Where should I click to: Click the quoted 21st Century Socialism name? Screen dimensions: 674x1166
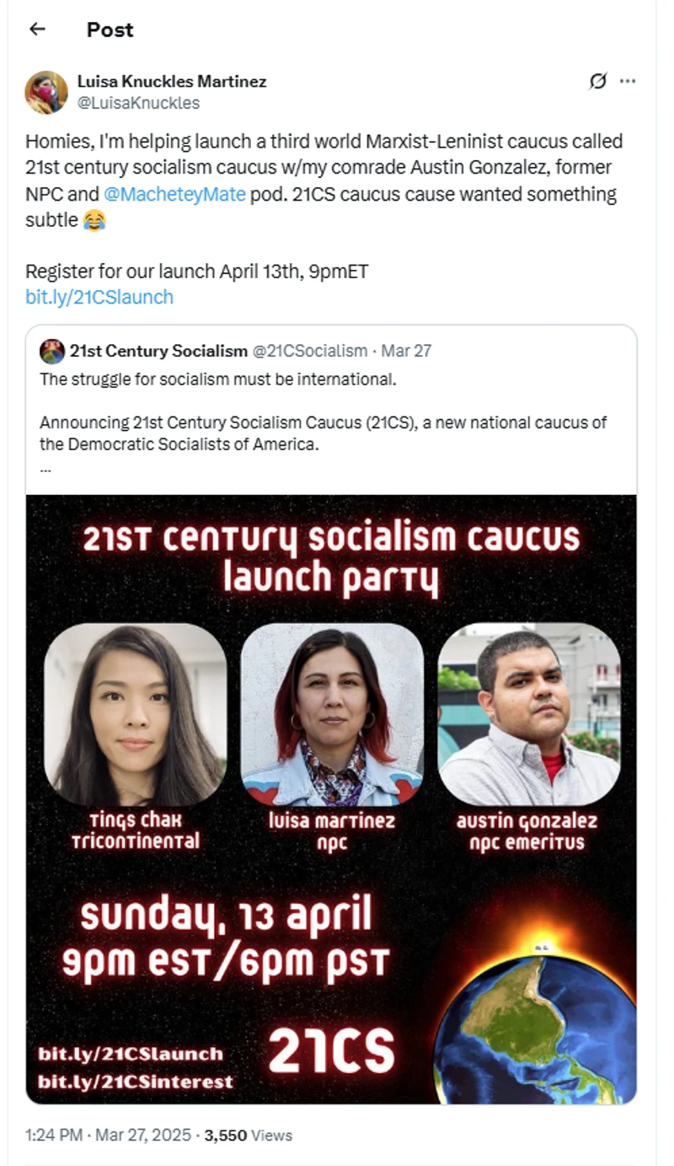pyautogui.click(x=158, y=351)
